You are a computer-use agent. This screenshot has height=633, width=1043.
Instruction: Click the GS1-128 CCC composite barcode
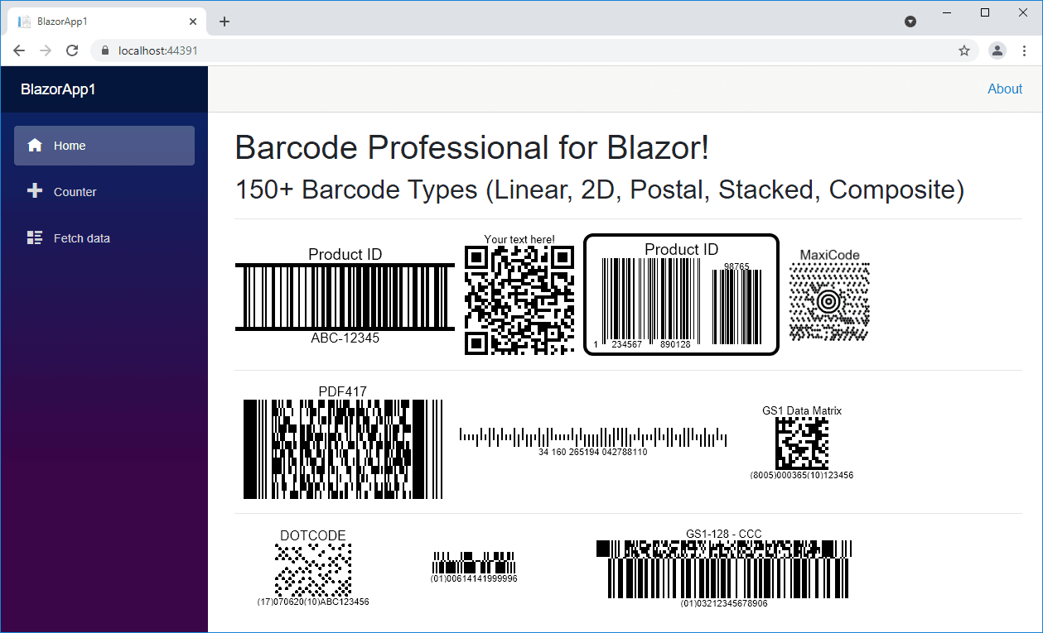pos(724,569)
